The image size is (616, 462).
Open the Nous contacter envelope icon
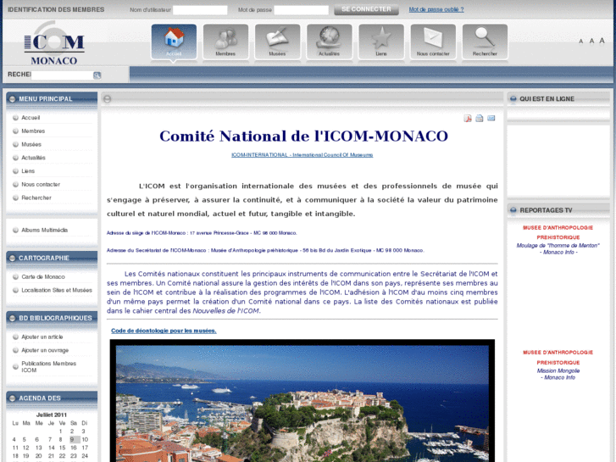tap(433, 42)
